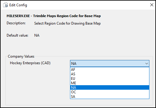
Task: Click the Company Values group label
Action: click(21, 56)
